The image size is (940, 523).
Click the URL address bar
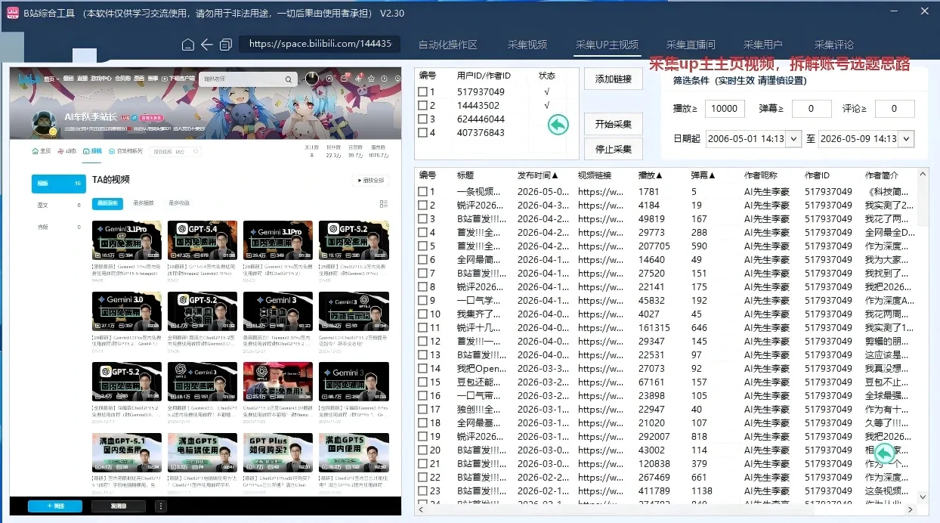pyautogui.click(x=320, y=45)
